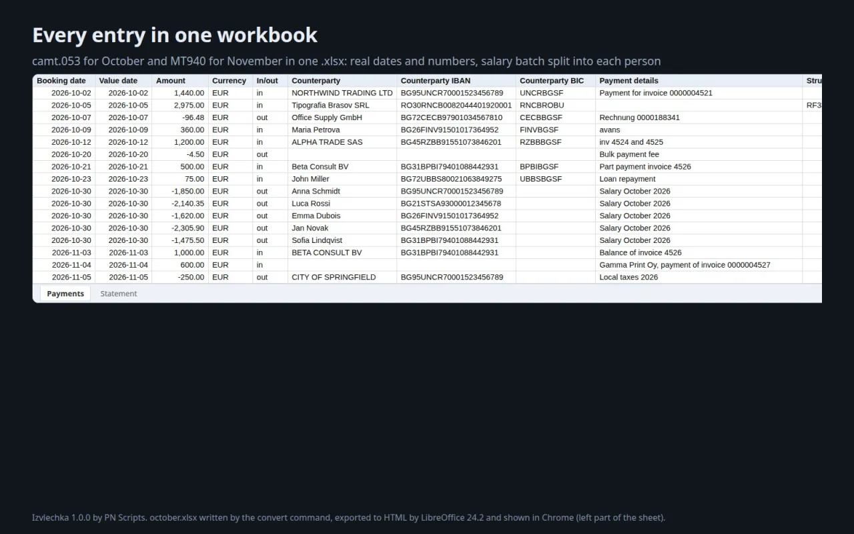Click the amount 2,975.00 cell
The image size is (854, 534).
click(180, 105)
